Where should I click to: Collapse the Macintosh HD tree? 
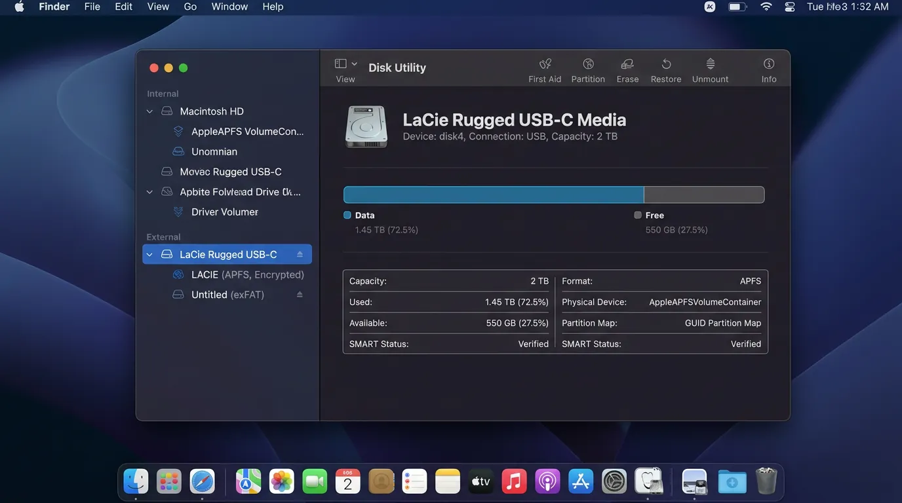click(149, 111)
